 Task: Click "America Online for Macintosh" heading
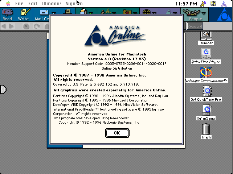(117, 54)
